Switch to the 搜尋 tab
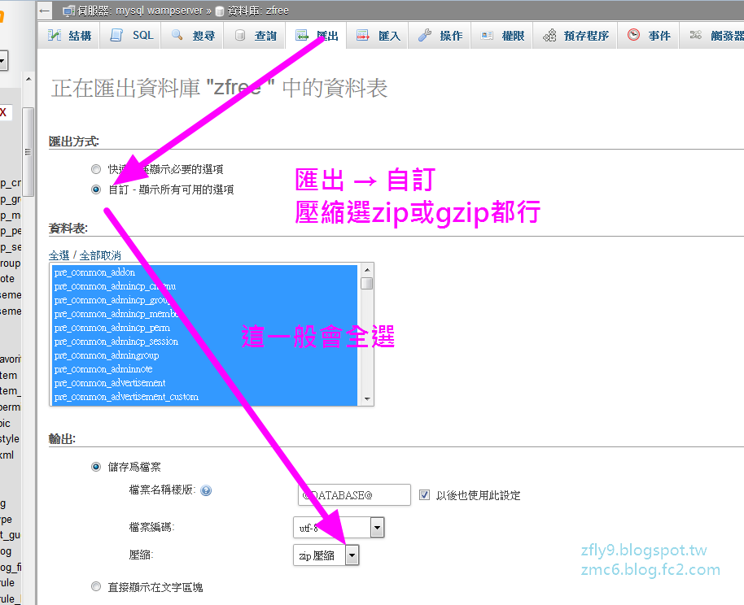The height and width of the screenshot is (605, 744). pyautogui.click(x=192, y=36)
